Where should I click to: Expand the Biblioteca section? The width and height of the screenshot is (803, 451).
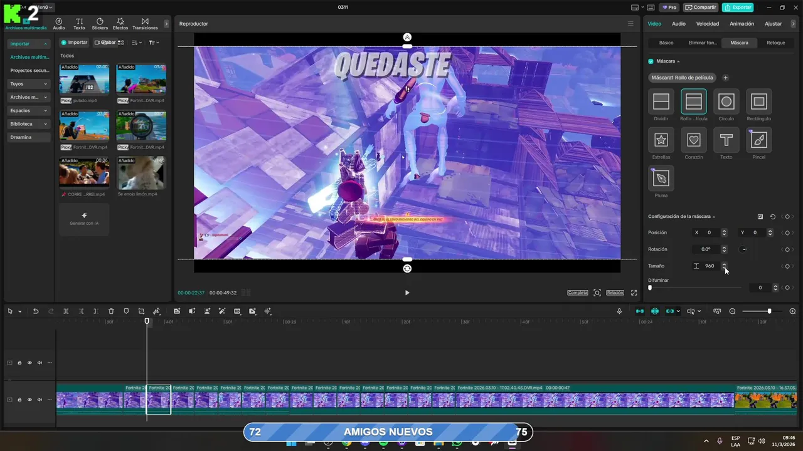(x=29, y=124)
